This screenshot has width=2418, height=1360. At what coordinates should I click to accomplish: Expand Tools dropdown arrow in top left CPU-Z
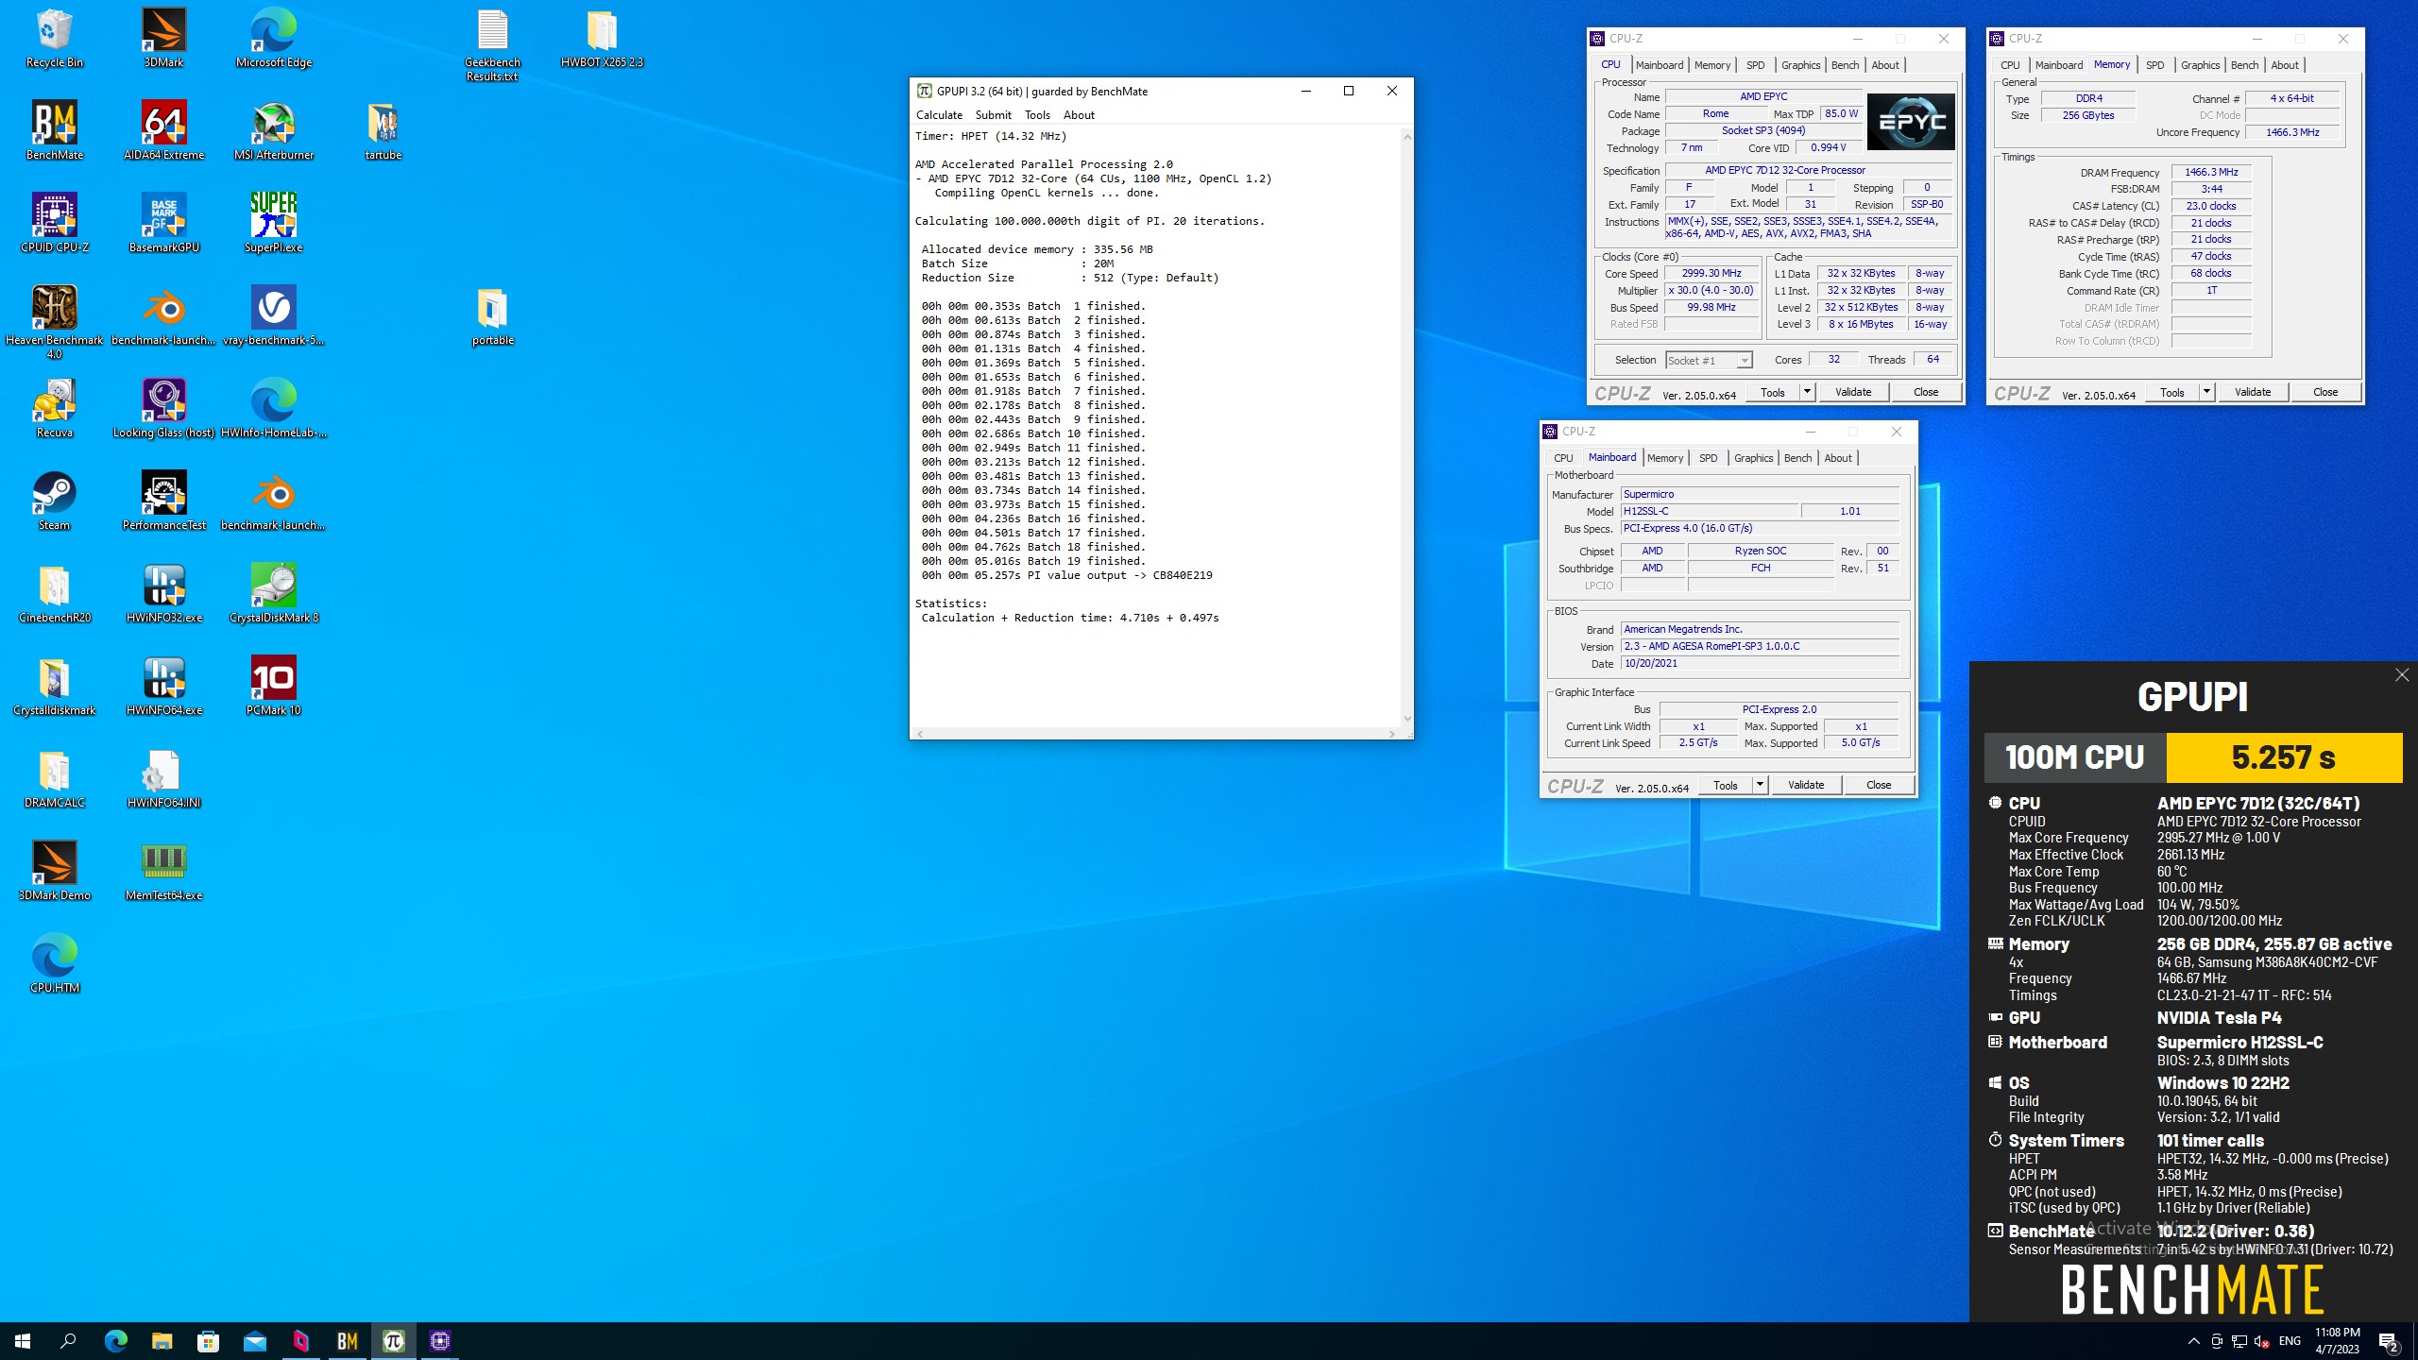coord(1807,391)
